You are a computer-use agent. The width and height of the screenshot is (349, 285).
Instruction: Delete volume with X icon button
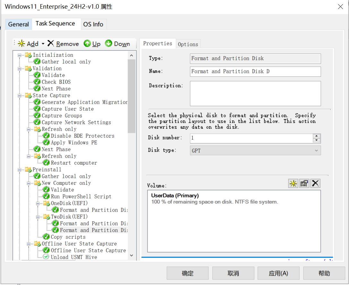(x=315, y=183)
